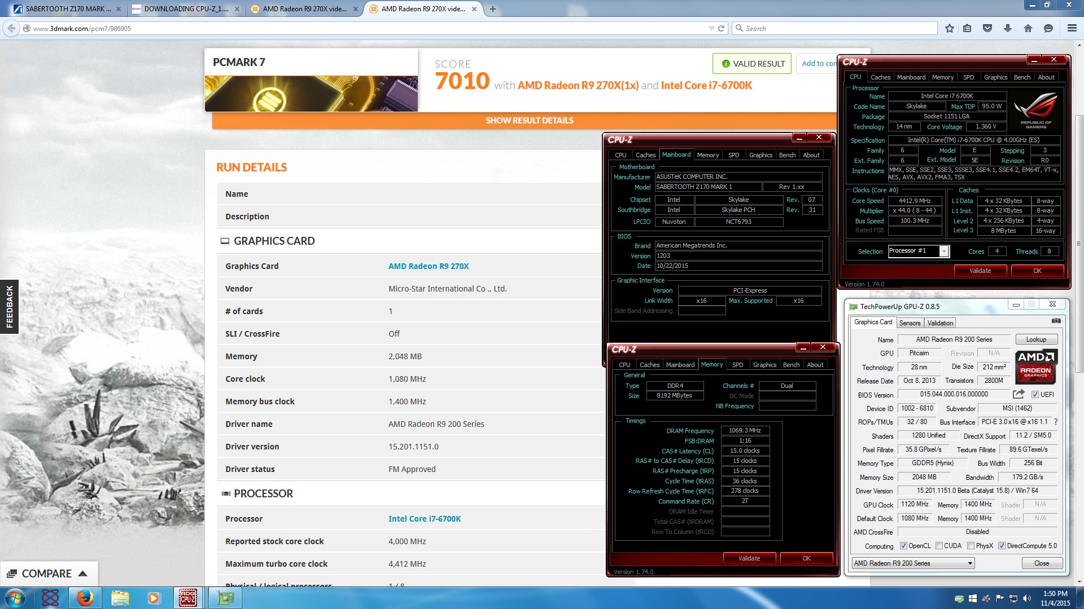The width and height of the screenshot is (1084, 609).
Task: Switch to the Sensors tab in GPU-Z
Action: (910, 323)
